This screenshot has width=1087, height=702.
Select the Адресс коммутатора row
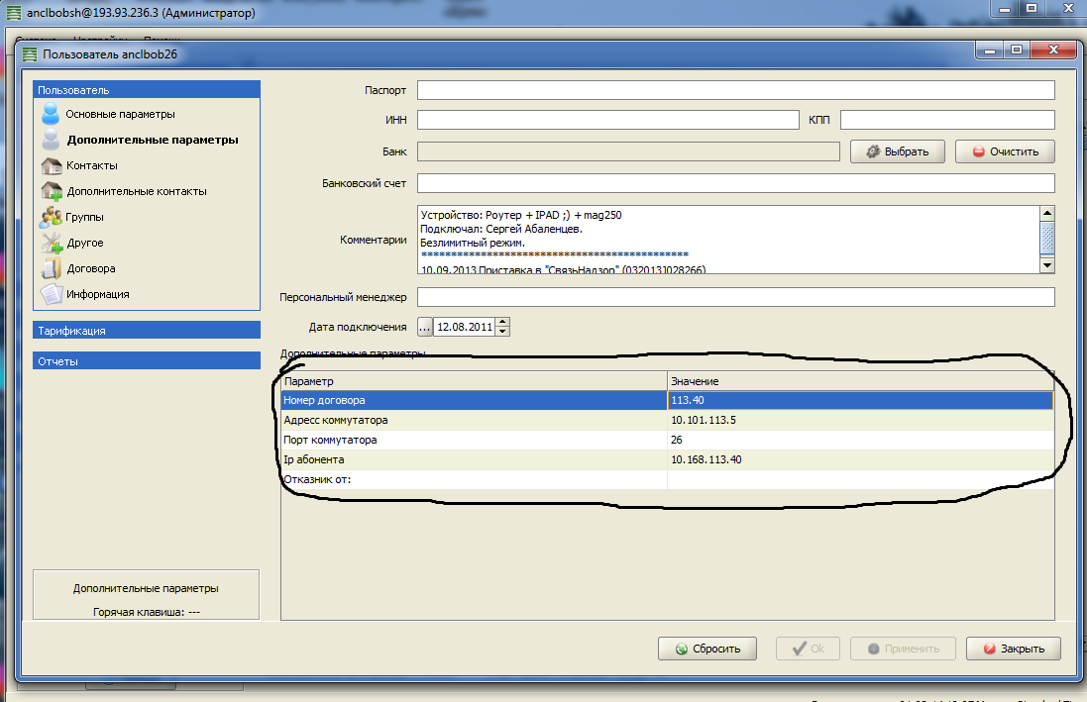tap(668, 420)
